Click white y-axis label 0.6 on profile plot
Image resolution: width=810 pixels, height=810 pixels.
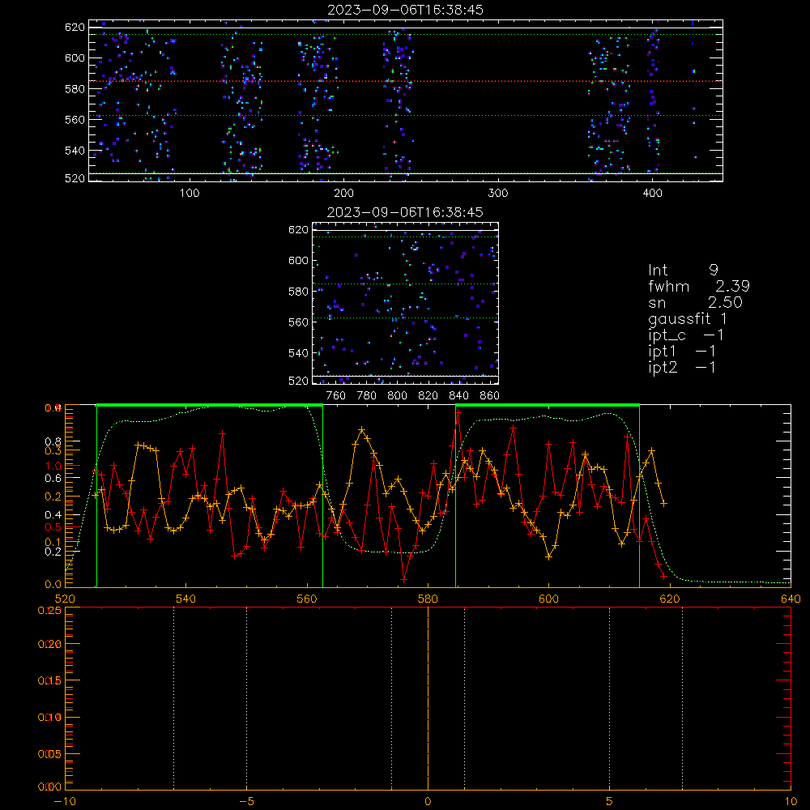pos(53,479)
